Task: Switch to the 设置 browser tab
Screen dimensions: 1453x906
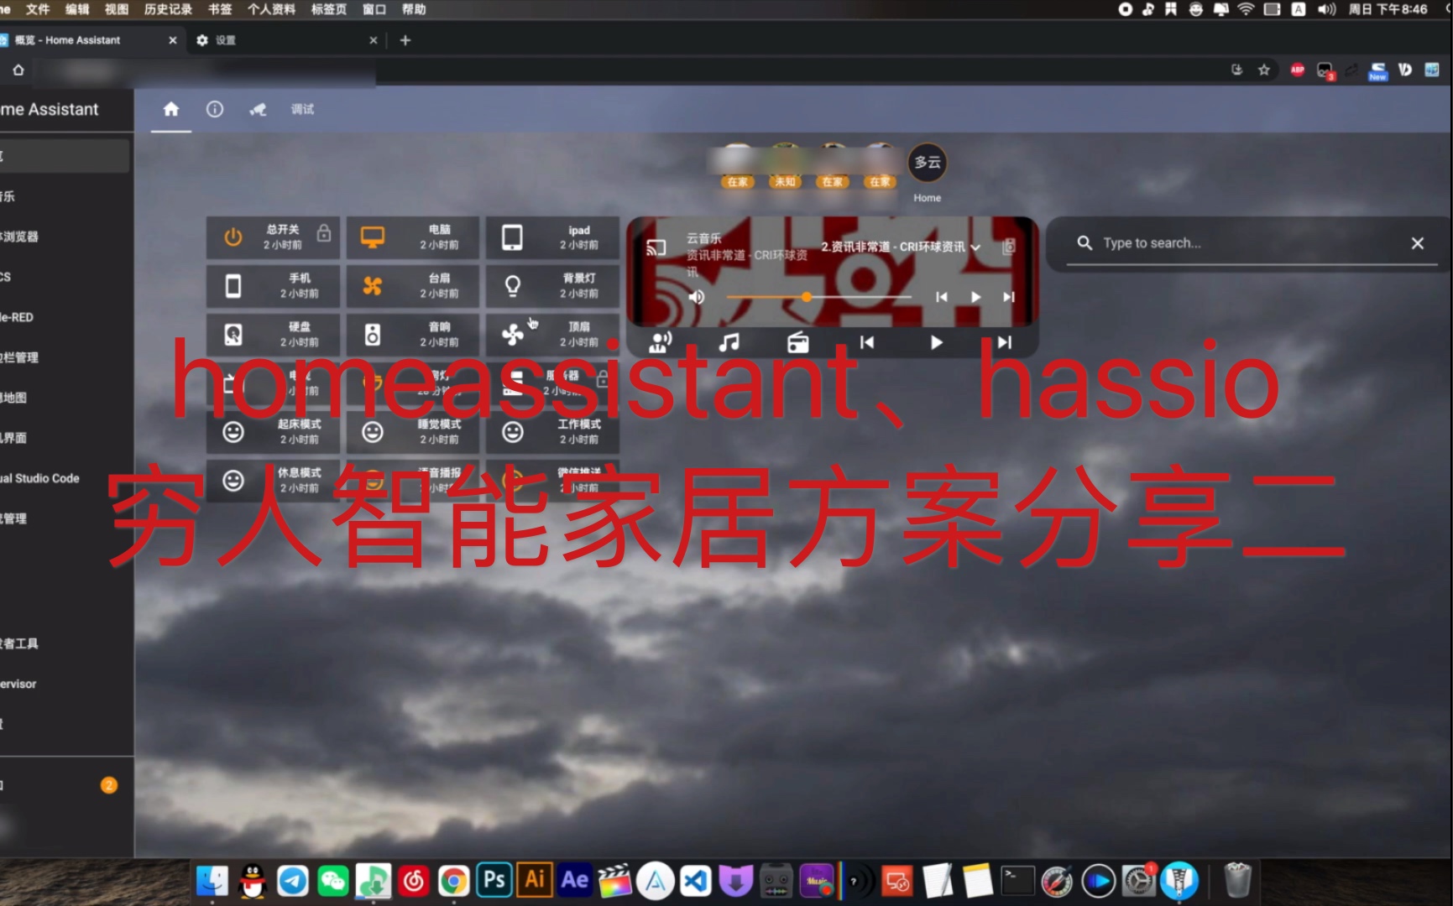Action: pos(285,39)
